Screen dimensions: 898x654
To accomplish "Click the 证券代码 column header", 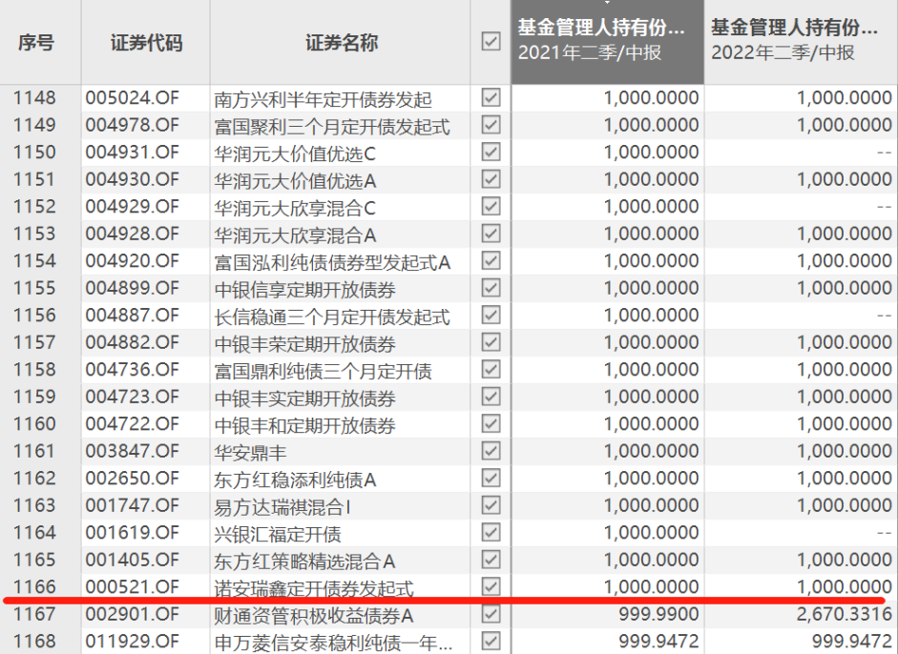I will click(145, 43).
